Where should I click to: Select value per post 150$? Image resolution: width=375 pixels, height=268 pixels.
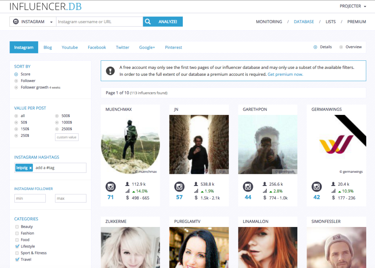[16, 129]
